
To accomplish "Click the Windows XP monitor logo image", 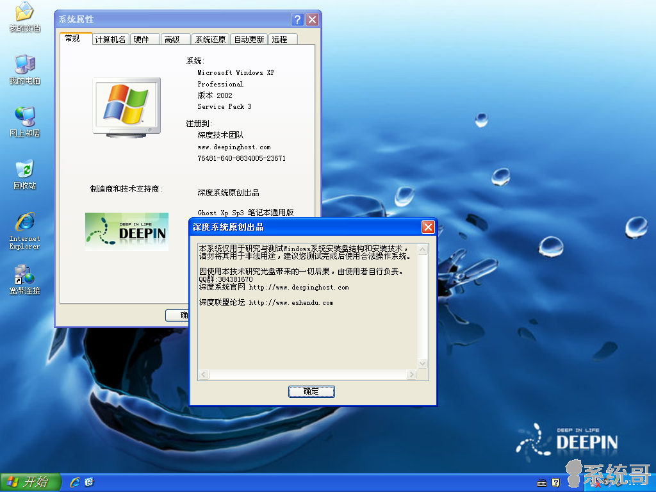I will (x=127, y=108).
